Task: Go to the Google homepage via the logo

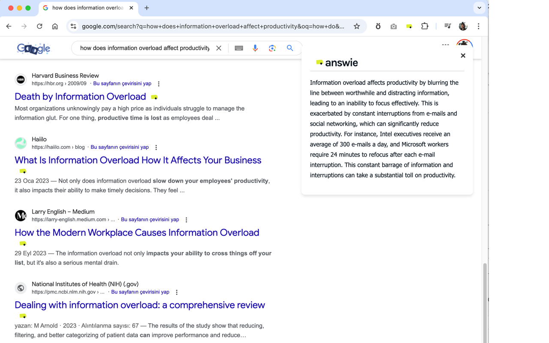Action: point(34,48)
